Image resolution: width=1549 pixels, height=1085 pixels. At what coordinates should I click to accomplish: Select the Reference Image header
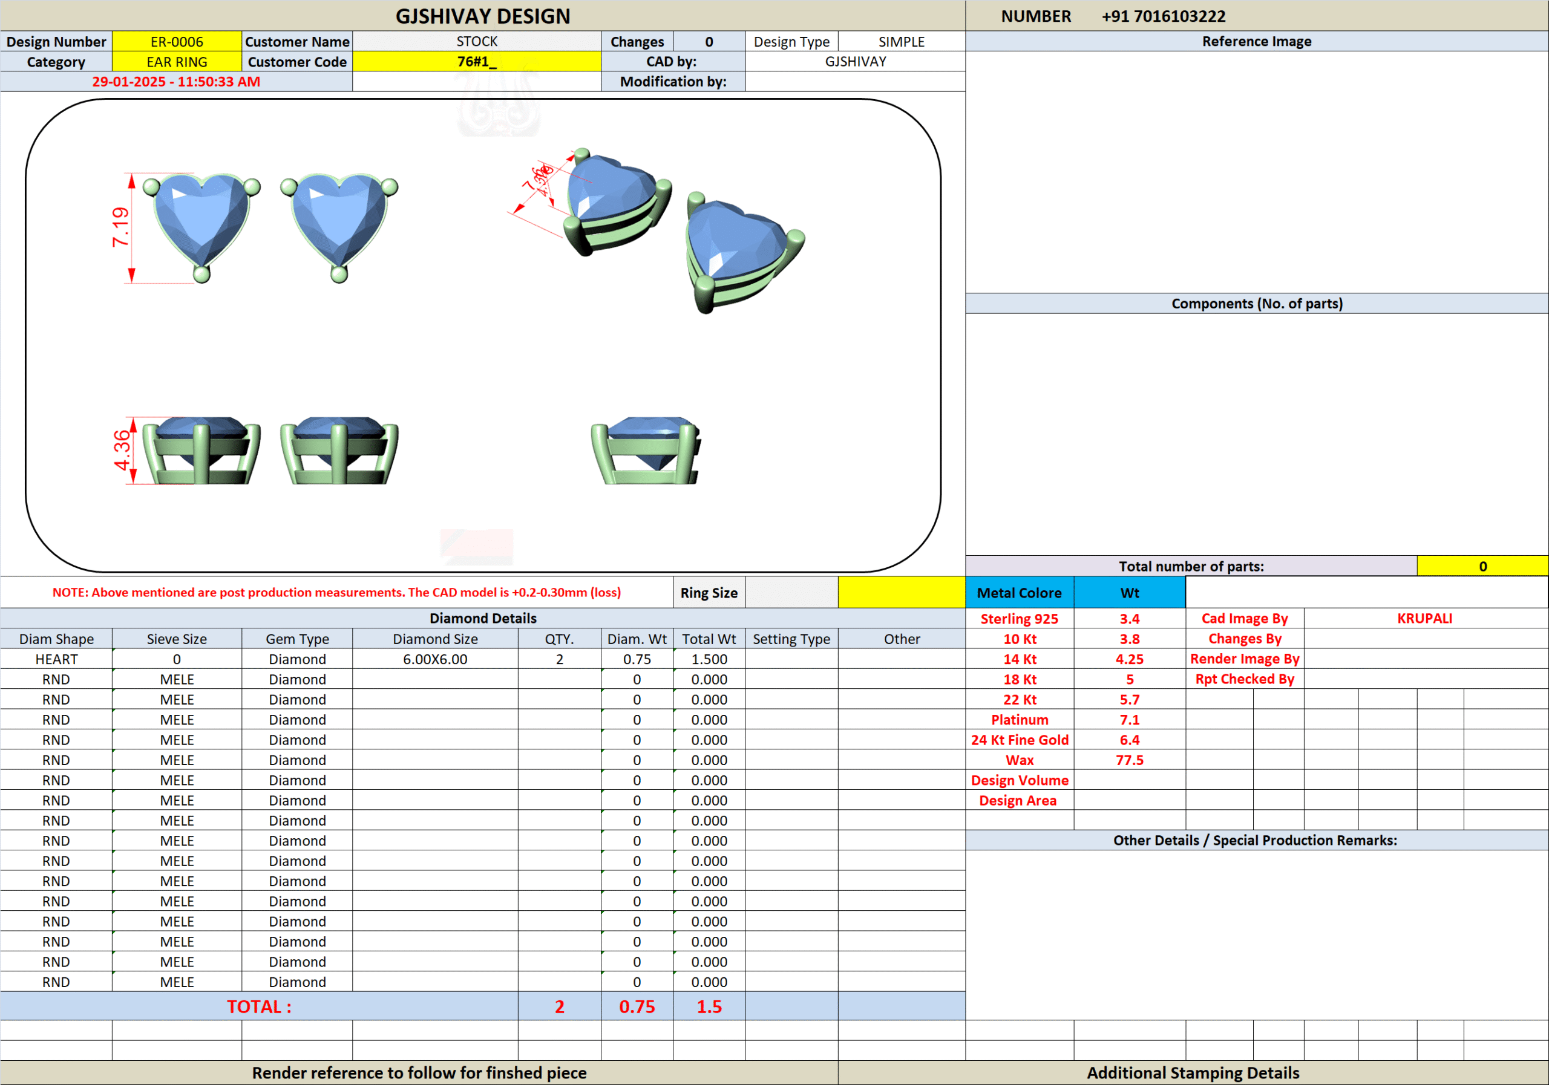[x=1256, y=41]
